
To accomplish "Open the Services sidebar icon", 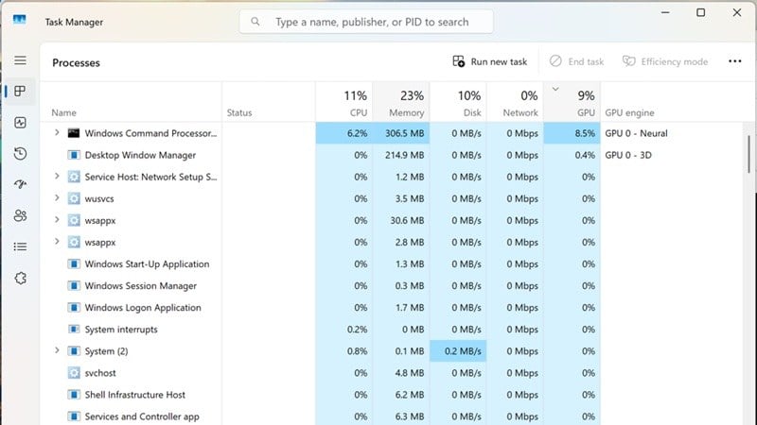I will (20, 278).
